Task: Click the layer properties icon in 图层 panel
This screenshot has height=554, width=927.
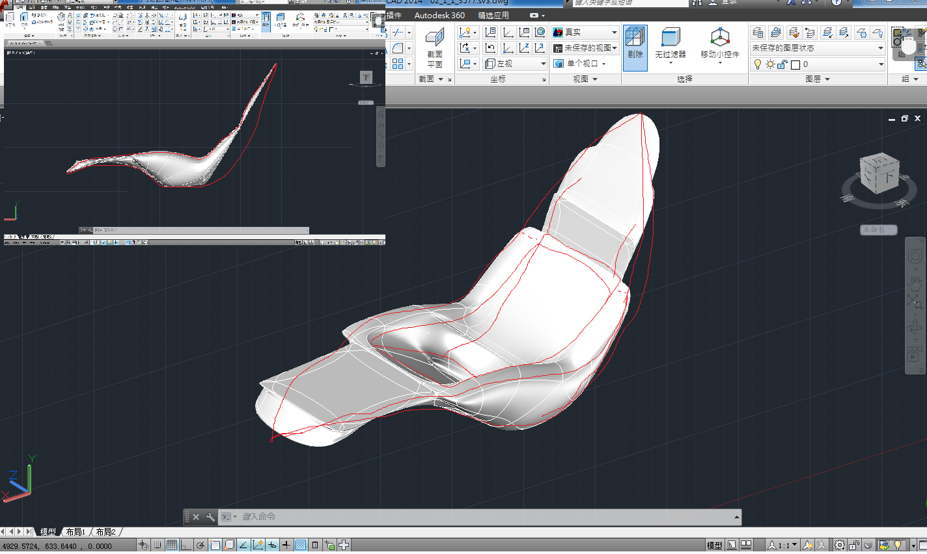Action: 758,32
